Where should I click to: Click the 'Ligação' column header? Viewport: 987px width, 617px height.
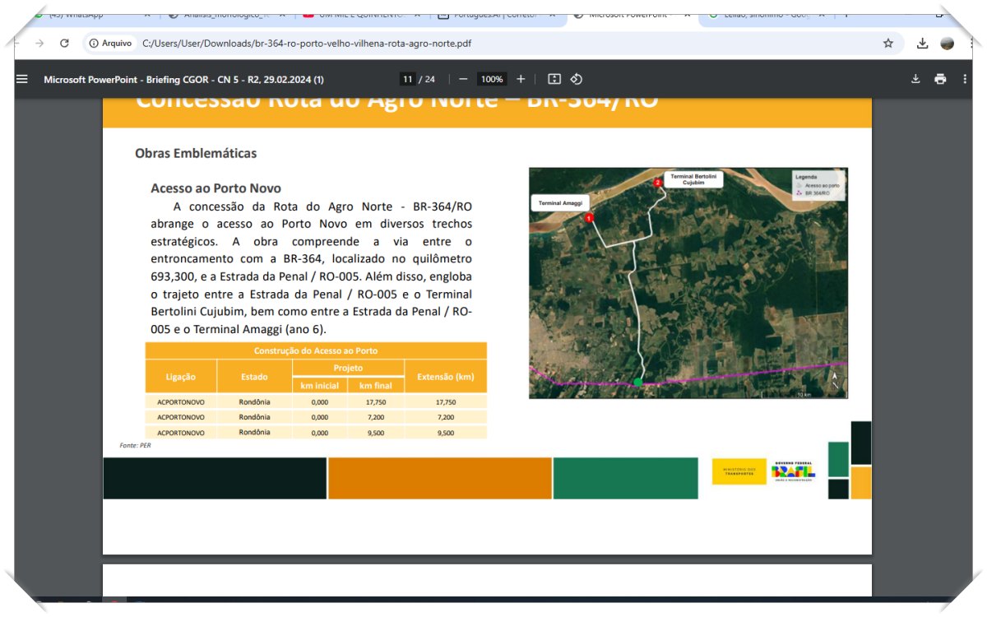pos(181,377)
